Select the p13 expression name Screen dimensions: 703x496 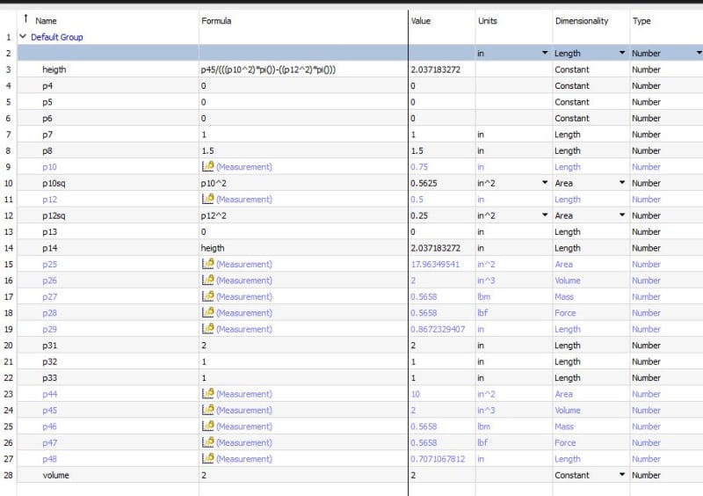[x=49, y=231]
